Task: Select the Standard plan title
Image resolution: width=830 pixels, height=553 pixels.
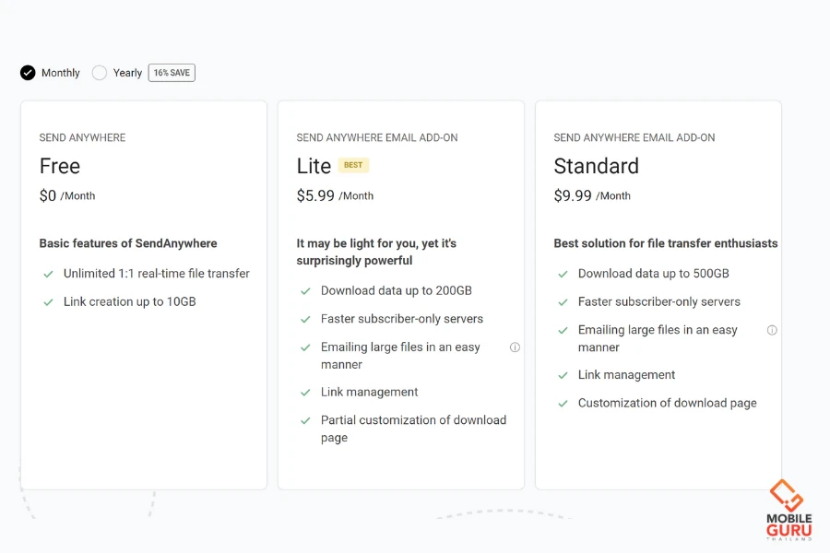Action: tap(596, 166)
